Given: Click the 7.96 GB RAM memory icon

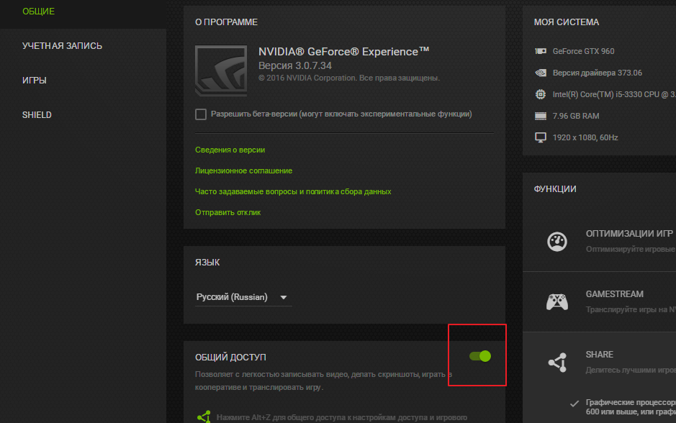Looking at the screenshot, I should pos(541,116).
